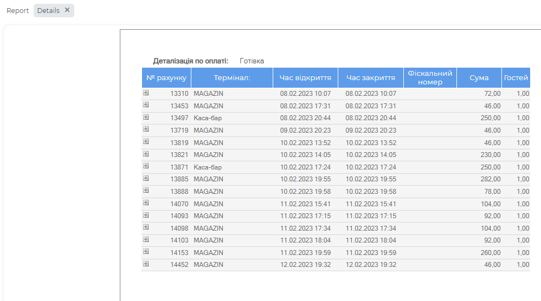Click plus icon beside invoice 14070

click(x=146, y=202)
